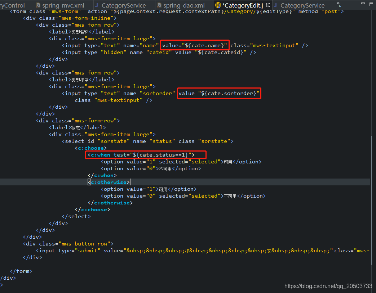This screenshot has height=293, width=376.
Task: Select the CategoryService tab after CategoryEdit.j
Action: point(300,5)
